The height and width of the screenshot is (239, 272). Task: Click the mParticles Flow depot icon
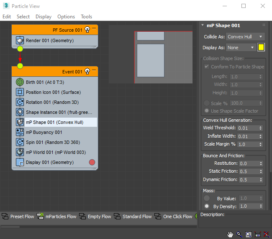click(x=40, y=216)
